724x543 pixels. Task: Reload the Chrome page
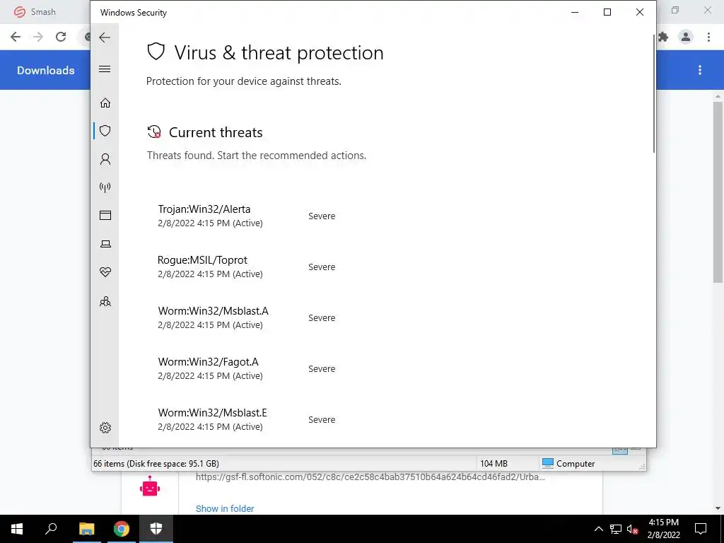point(61,37)
